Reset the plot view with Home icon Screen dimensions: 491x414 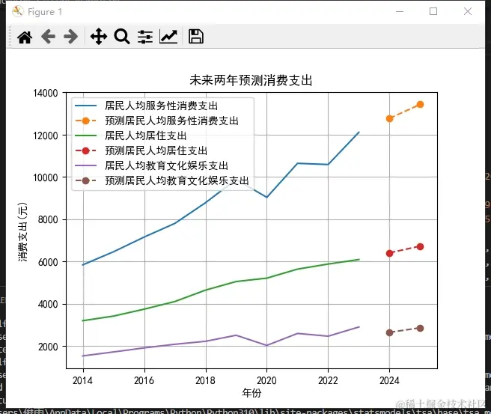click(x=25, y=37)
